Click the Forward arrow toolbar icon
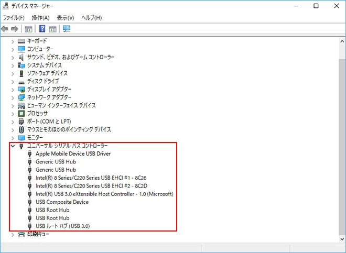The height and width of the screenshot is (253, 346). [15, 29]
